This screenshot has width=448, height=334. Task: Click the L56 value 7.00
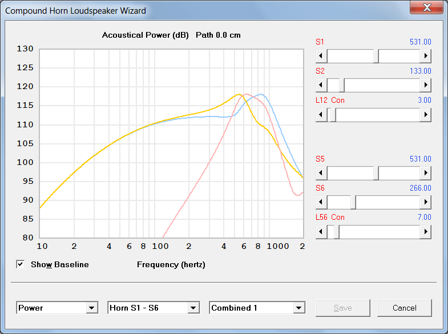[x=425, y=217]
